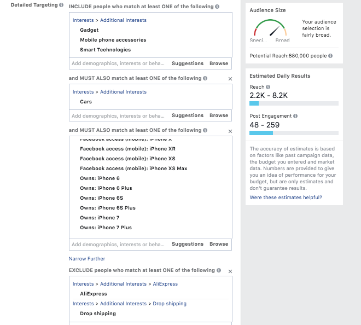Select the Smart Technologies interest
The width and height of the screenshot is (361, 325).
click(x=105, y=50)
